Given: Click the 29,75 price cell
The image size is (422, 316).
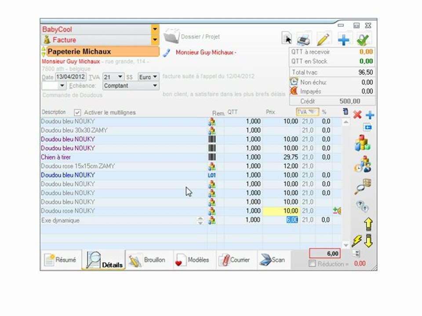Looking at the screenshot, I should pos(281,157).
